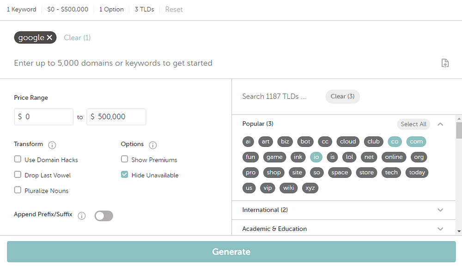Deselect the com TLD chip

pos(416,142)
